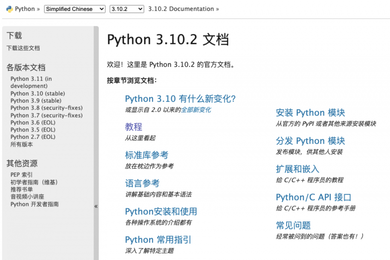Select Python 3.11 (in development) docs
Screen dimensions: 390x260
point(31,82)
